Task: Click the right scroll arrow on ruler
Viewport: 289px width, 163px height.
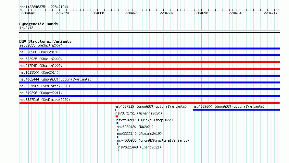Action: [x=279, y=10]
